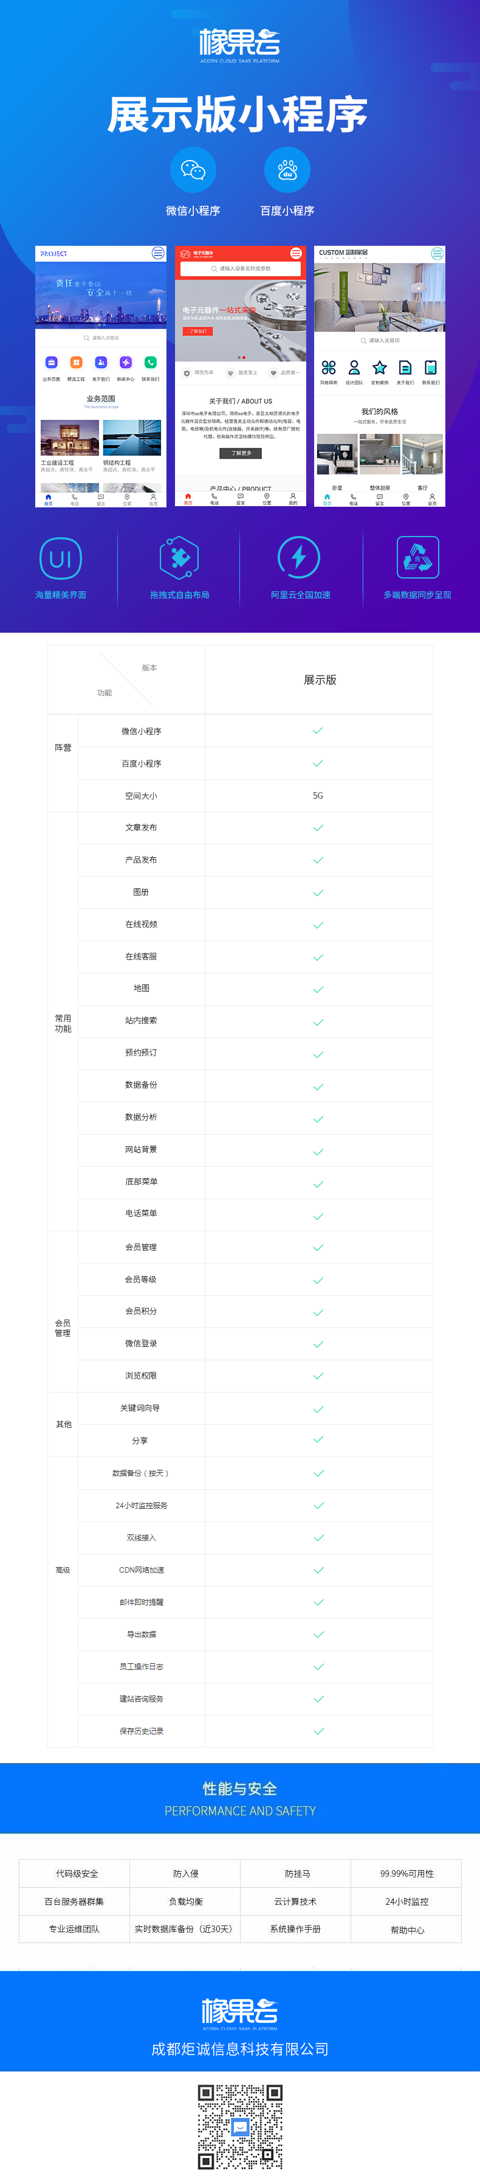Viewport: 480px width, 2181px height.
Task: Open hamburger menu in red electronics mockup
Action: 296,253
